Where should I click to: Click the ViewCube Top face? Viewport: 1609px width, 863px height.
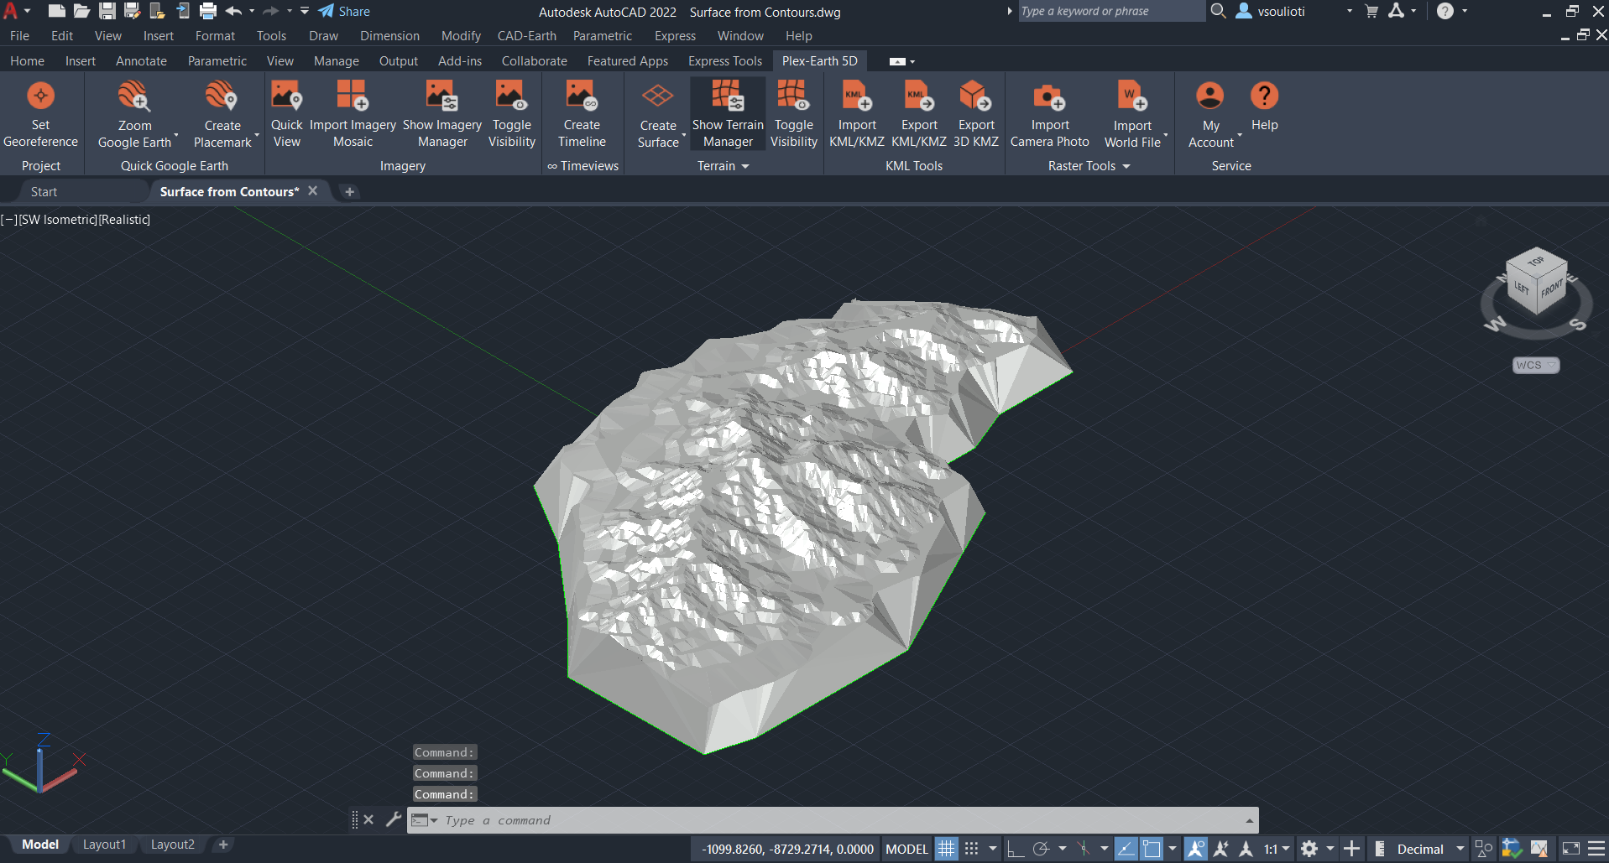point(1536,263)
